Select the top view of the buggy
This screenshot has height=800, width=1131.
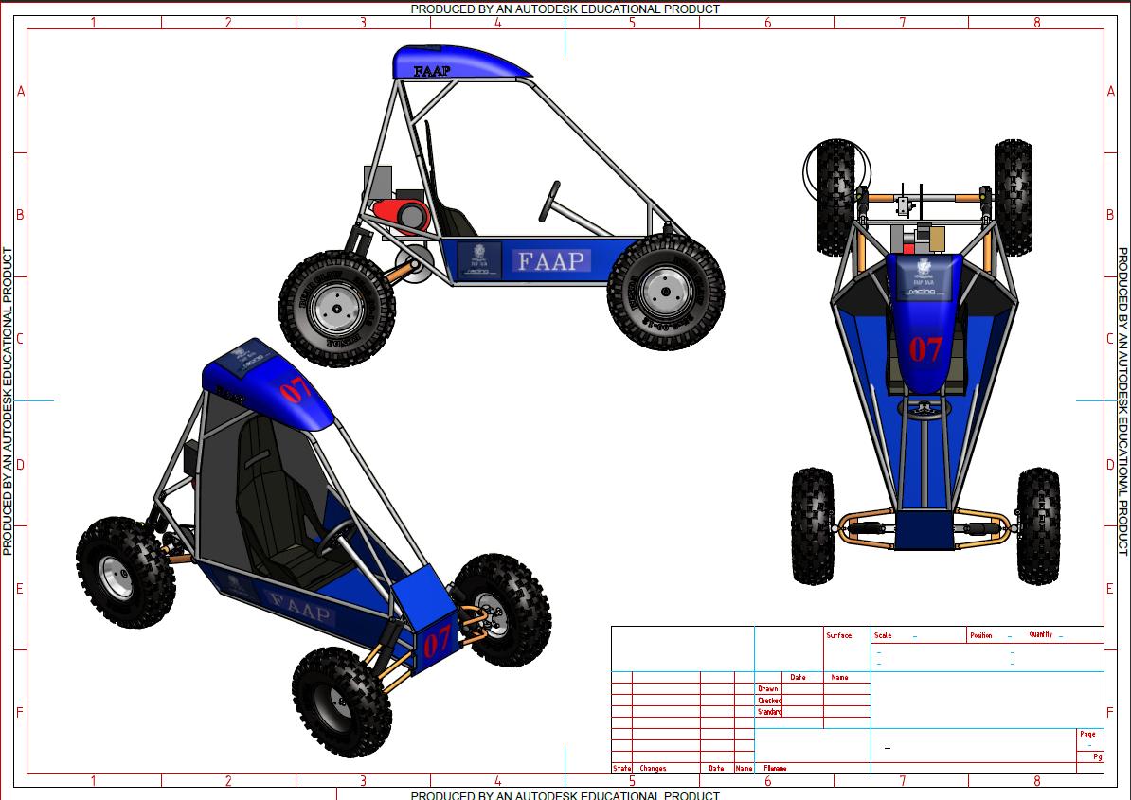tap(925, 362)
